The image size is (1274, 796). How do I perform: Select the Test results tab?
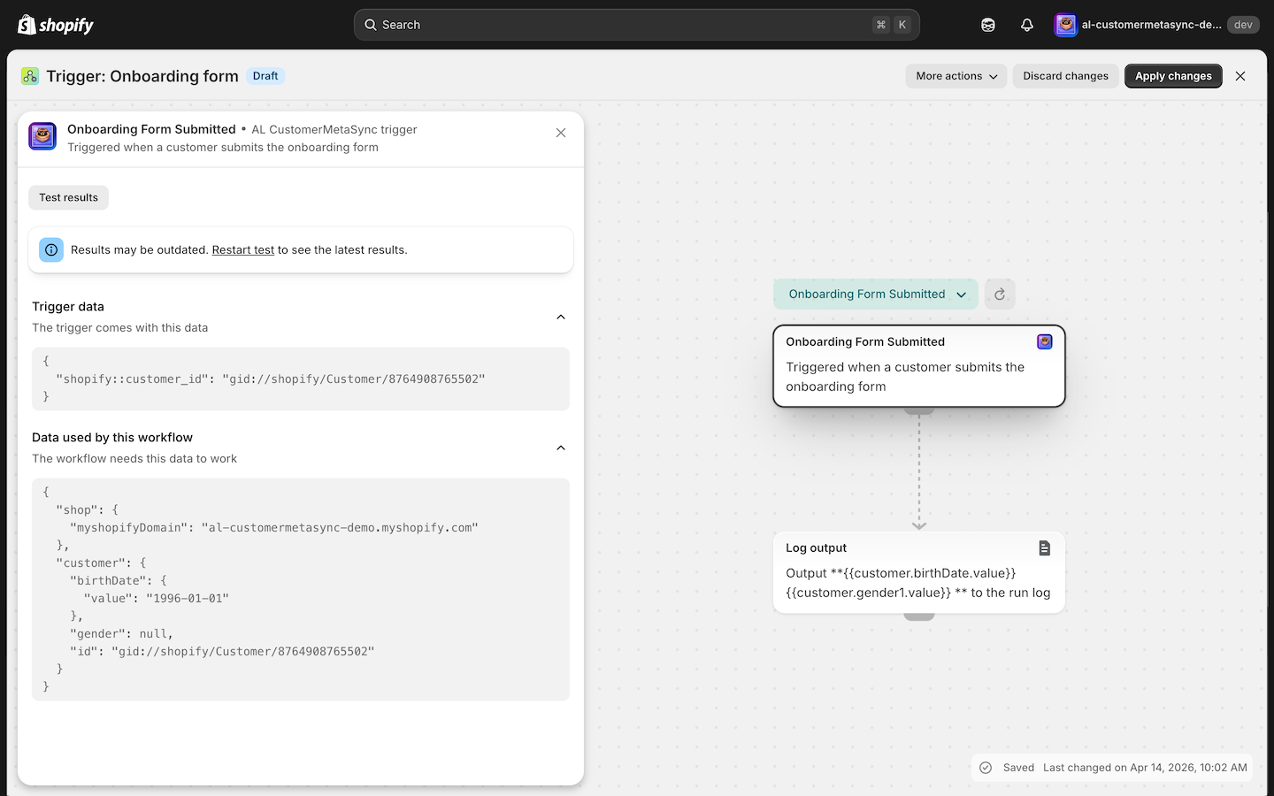click(68, 197)
